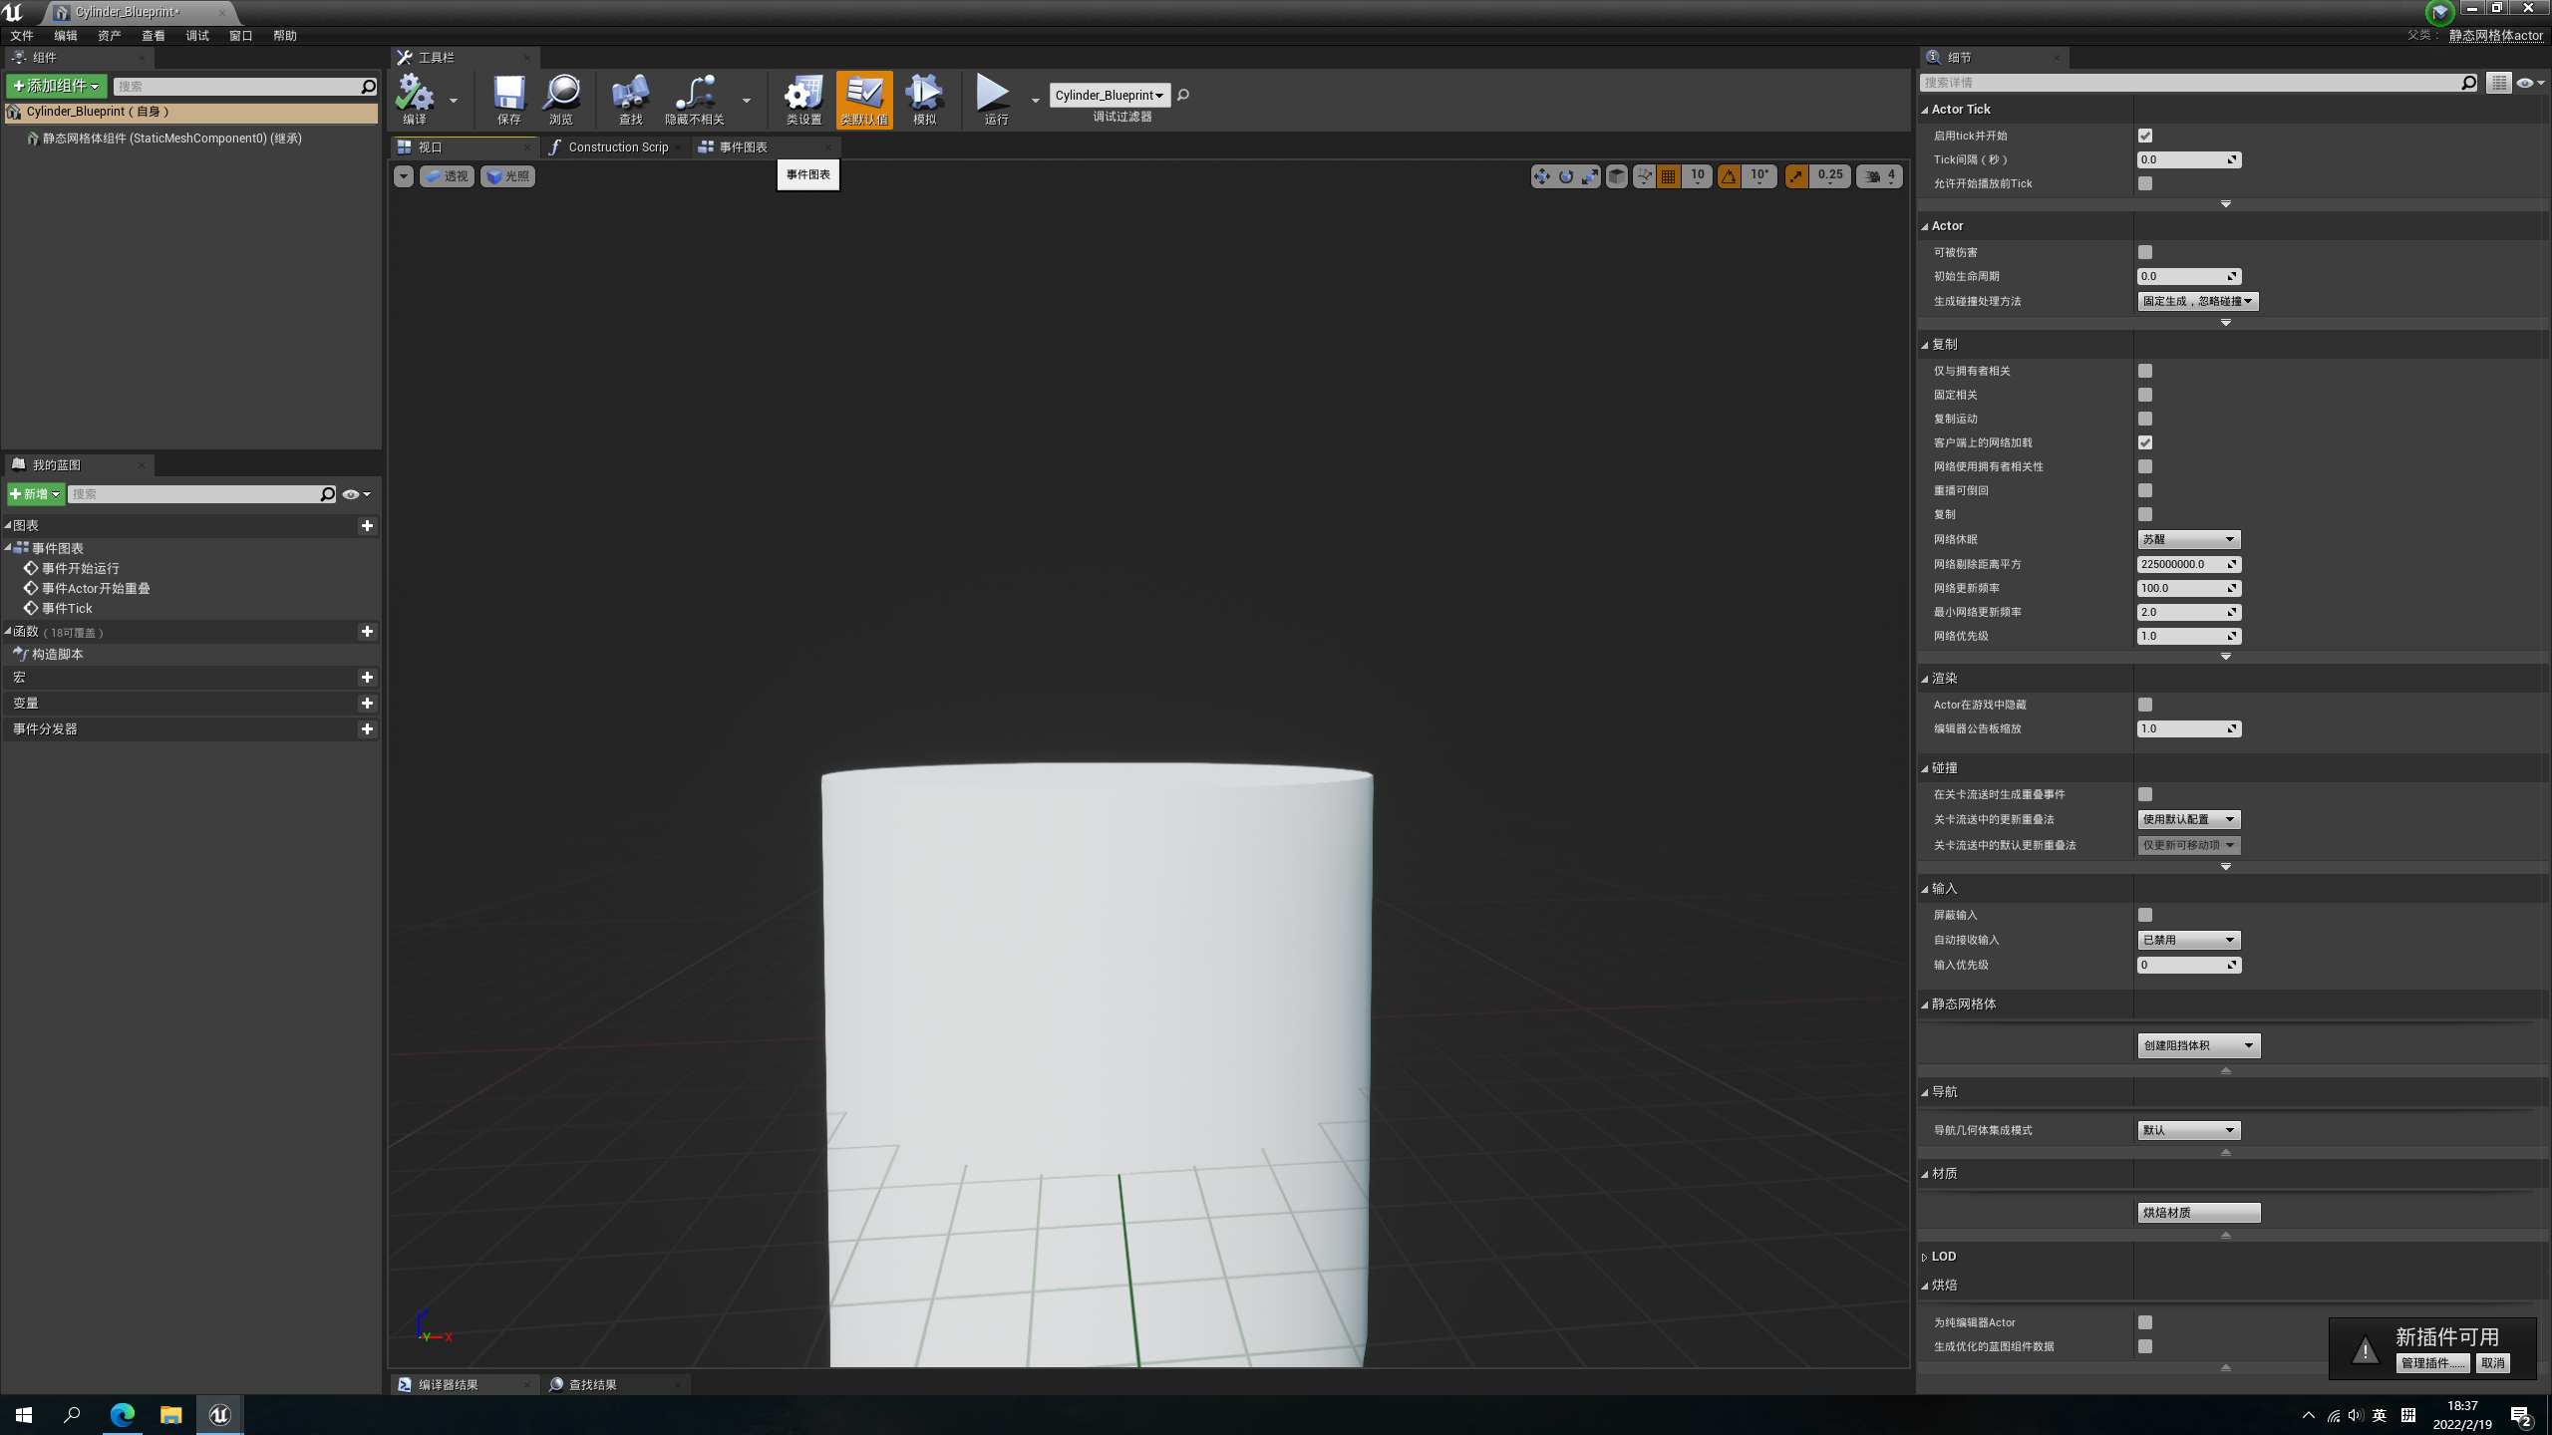Open the 文件 (File) menu
The image size is (2552, 1435).
[x=22, y=36]
